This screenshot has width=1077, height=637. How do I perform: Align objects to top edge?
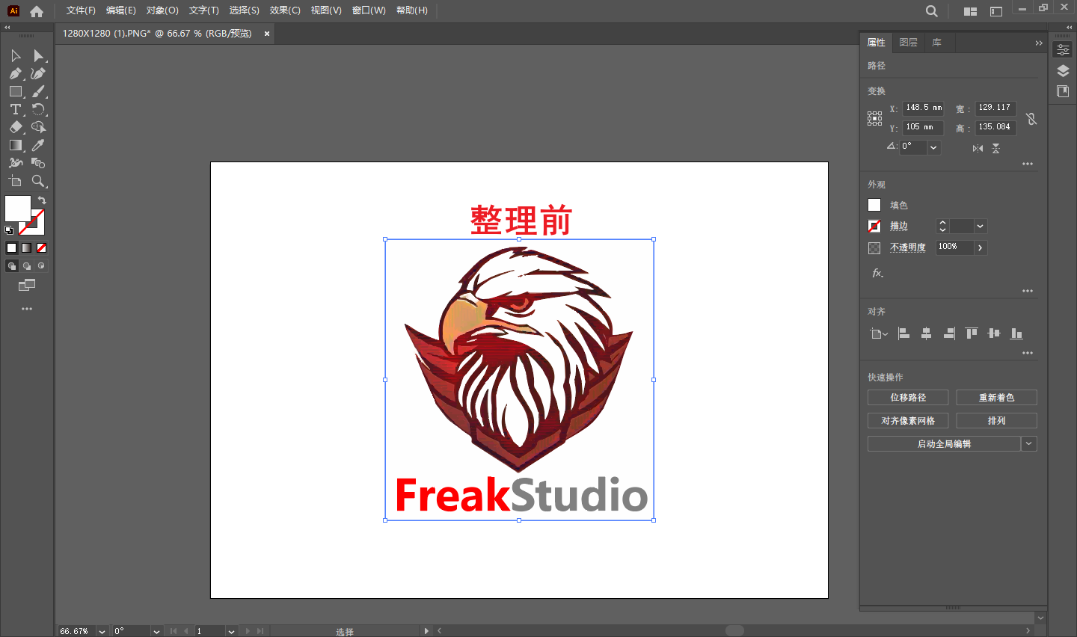[972, 333]
